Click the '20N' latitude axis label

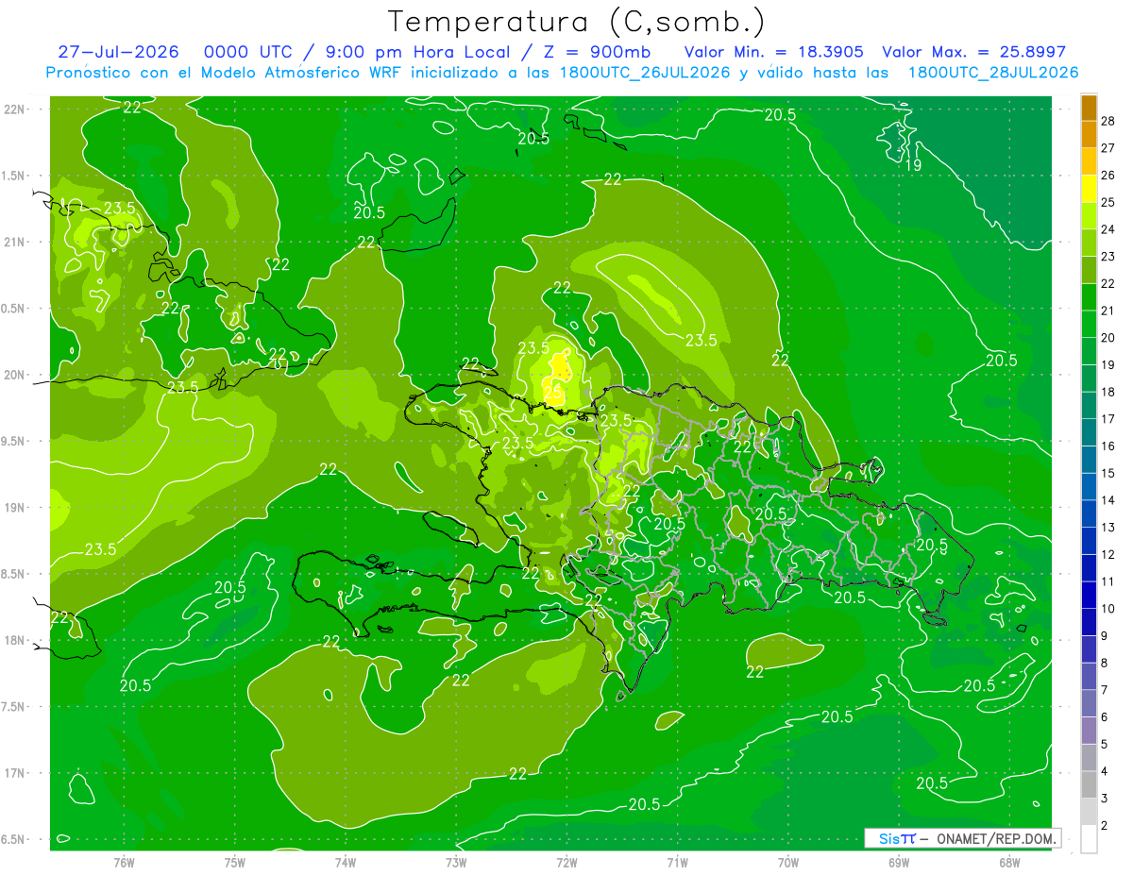(15, 375)
